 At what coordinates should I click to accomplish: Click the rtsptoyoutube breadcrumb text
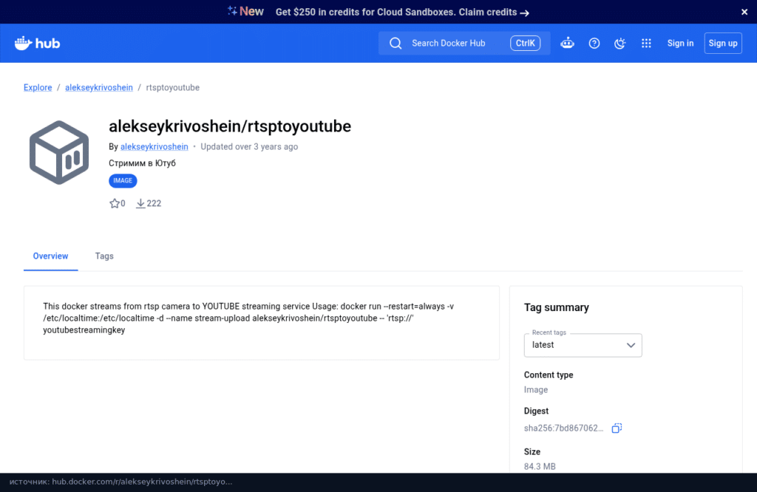(173, 87)
